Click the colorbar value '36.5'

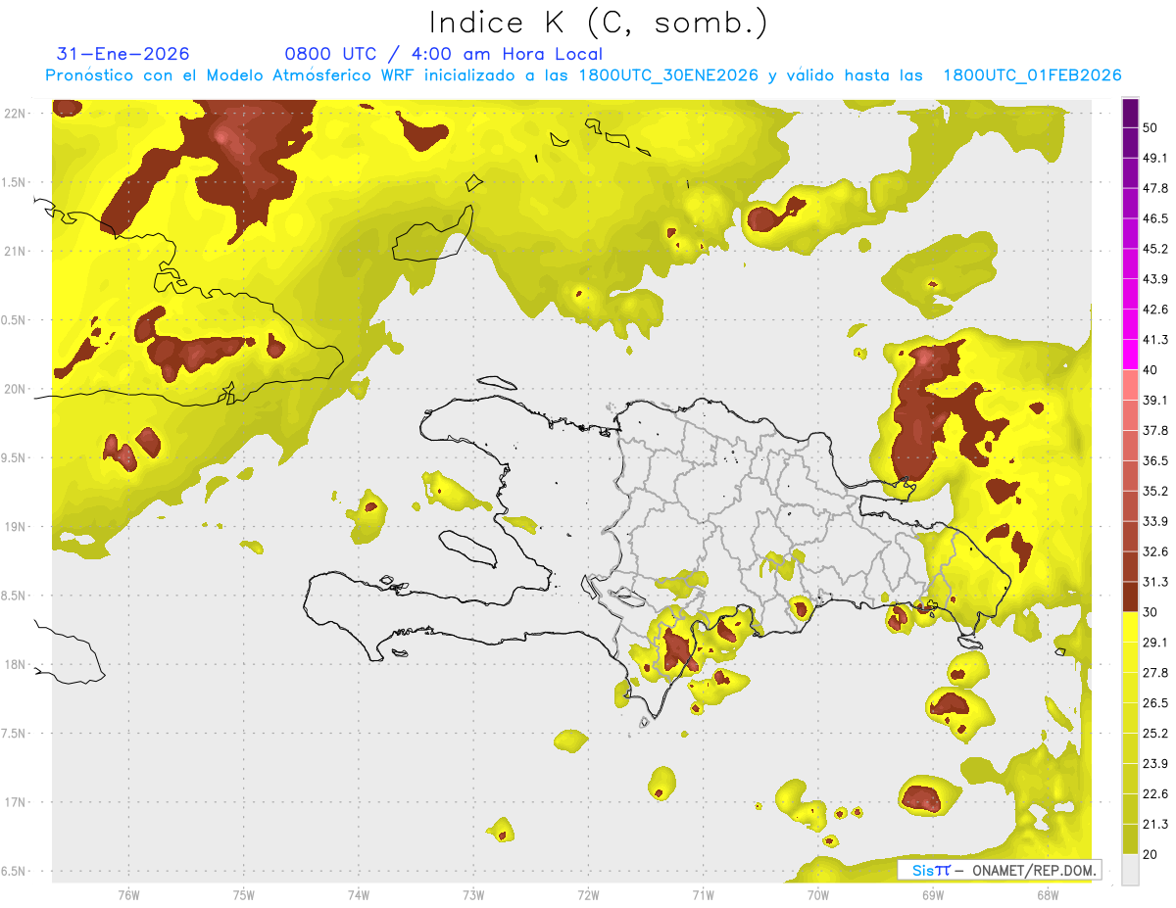pos(1155,460)
